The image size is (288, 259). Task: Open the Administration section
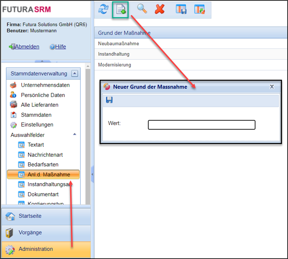[36, 249]
